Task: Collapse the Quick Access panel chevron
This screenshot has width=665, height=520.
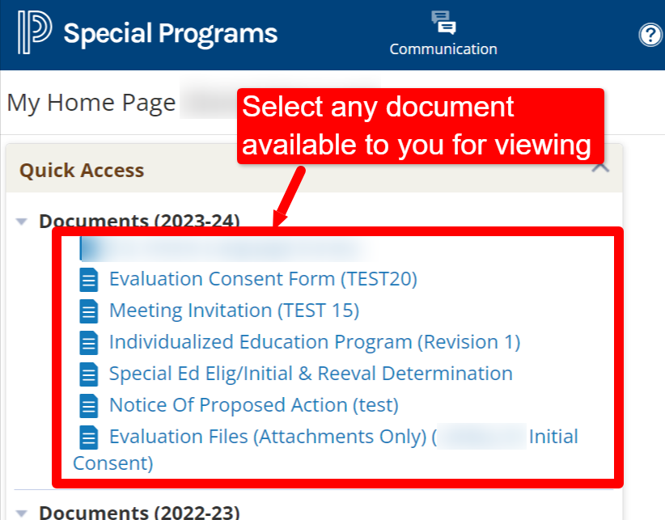Action: 600,168
